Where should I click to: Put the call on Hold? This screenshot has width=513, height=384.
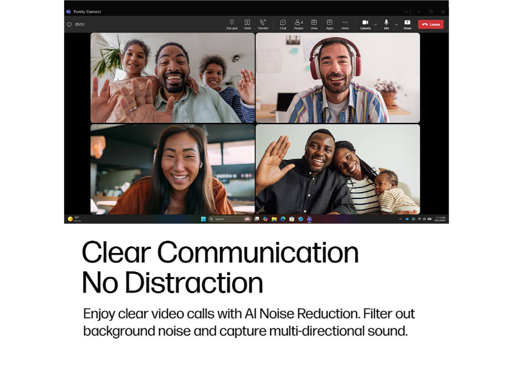click(x=248, y=24)
